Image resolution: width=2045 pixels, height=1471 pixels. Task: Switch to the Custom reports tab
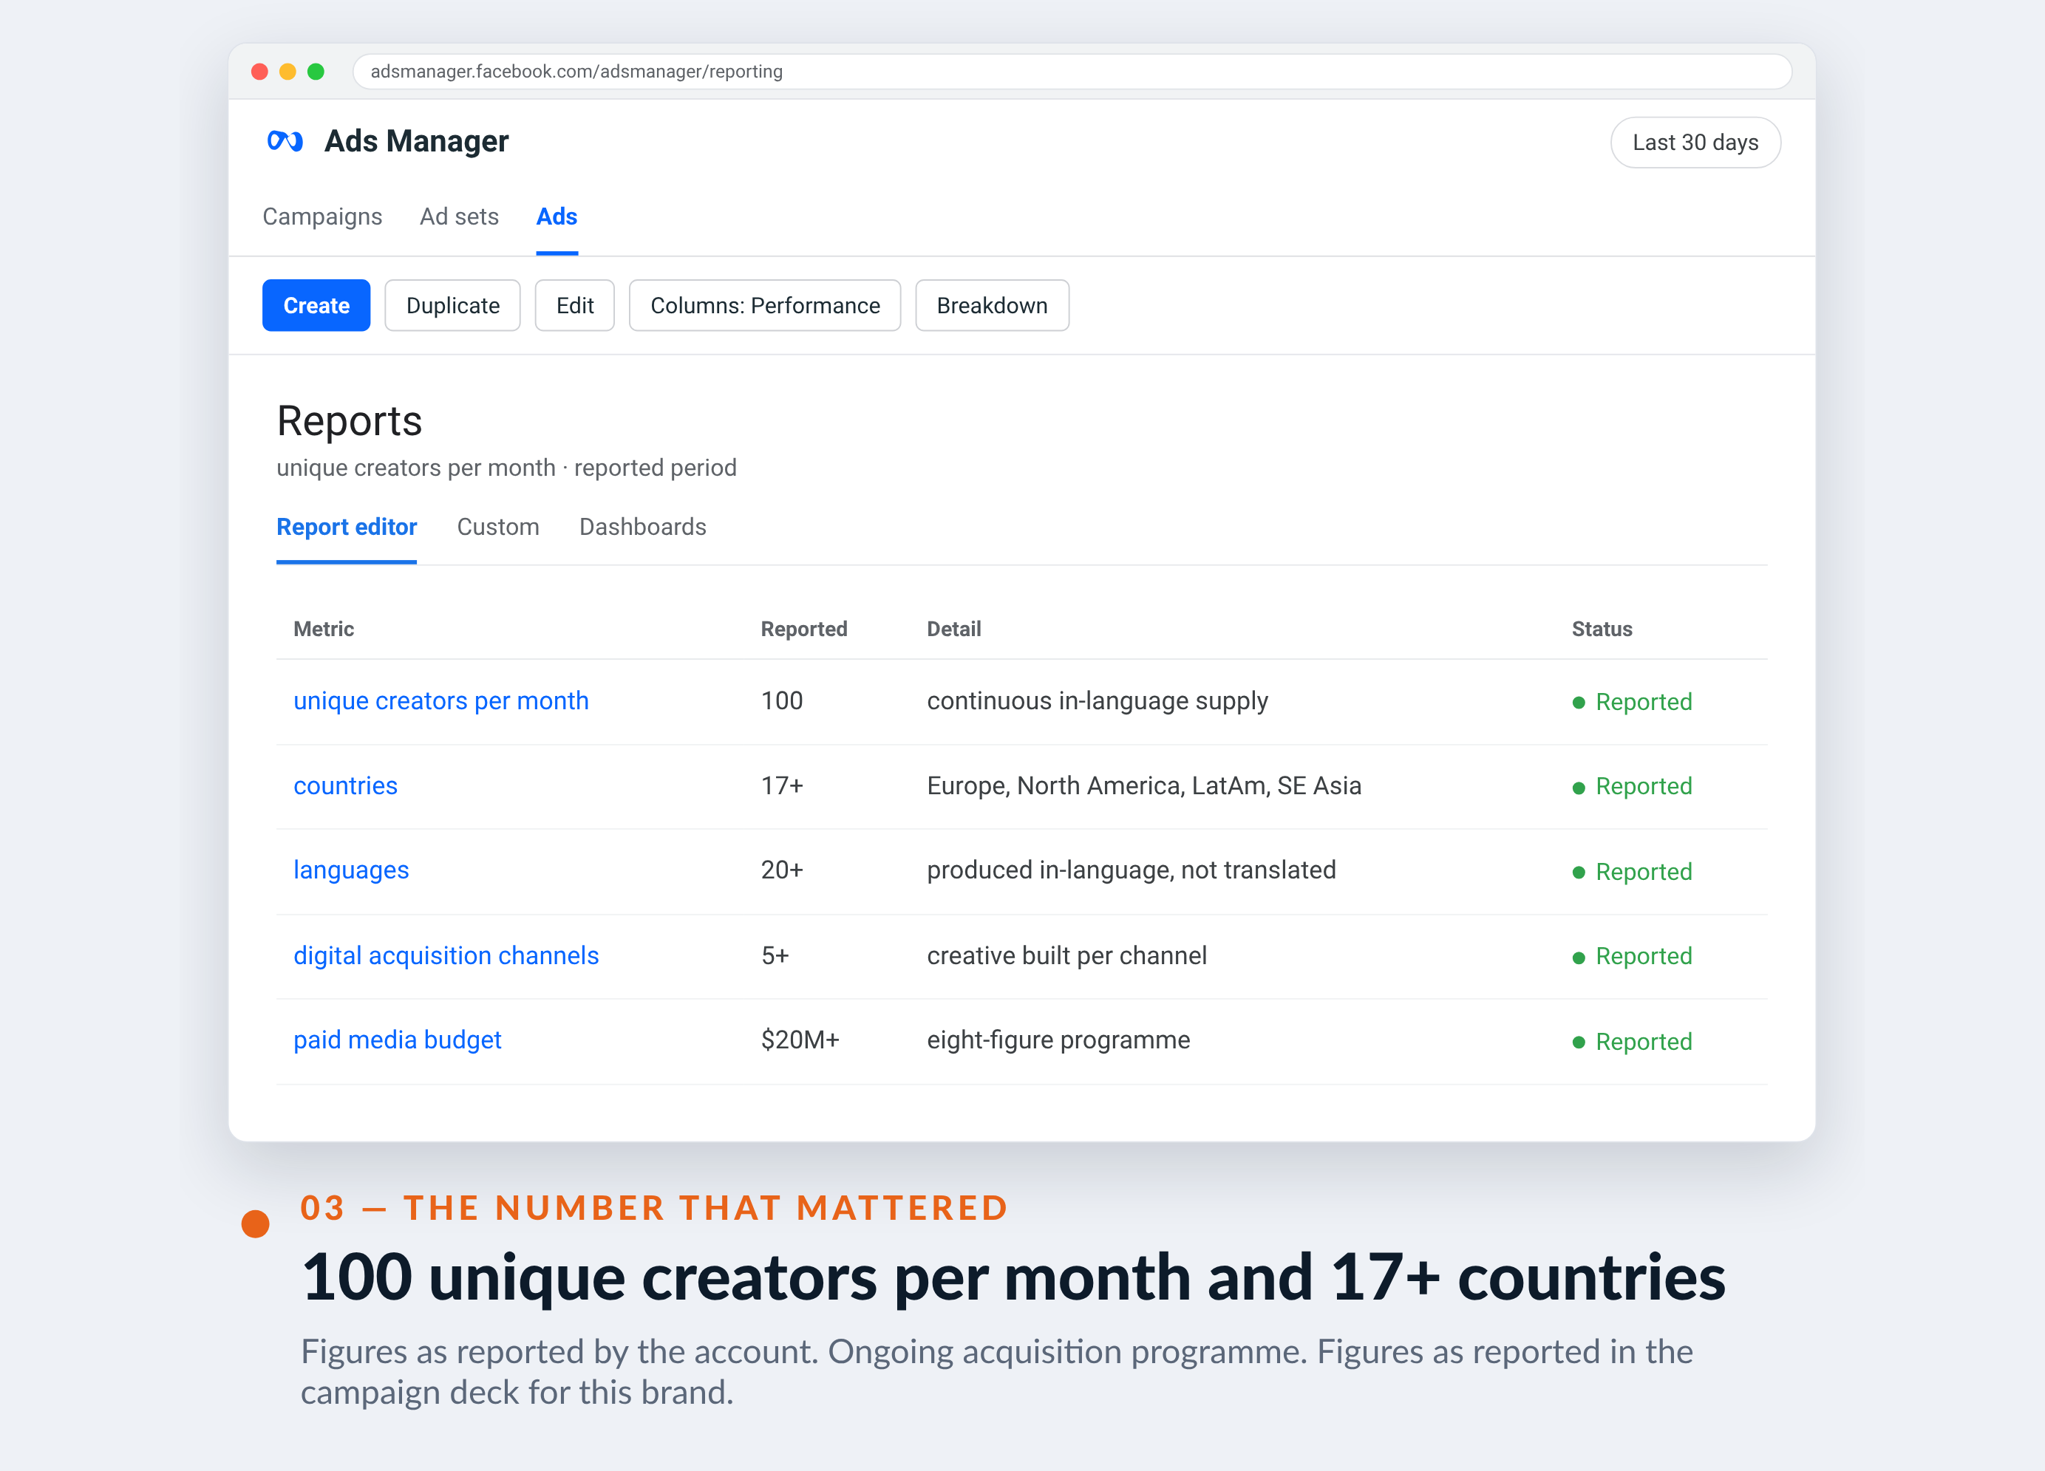tap(497, 526)
